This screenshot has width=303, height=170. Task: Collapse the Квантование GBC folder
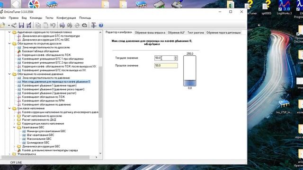[x=14, y=127]
